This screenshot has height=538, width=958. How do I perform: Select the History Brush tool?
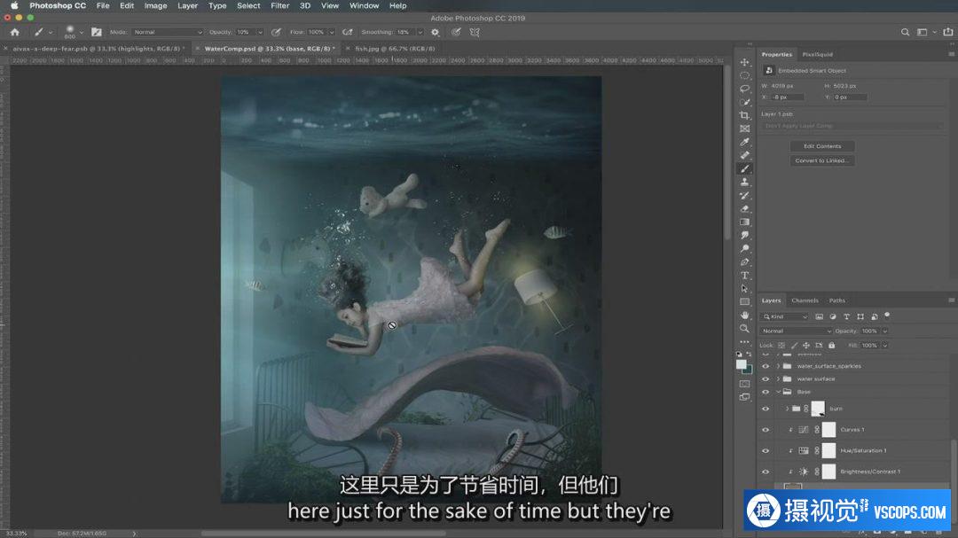coord(744,195)
